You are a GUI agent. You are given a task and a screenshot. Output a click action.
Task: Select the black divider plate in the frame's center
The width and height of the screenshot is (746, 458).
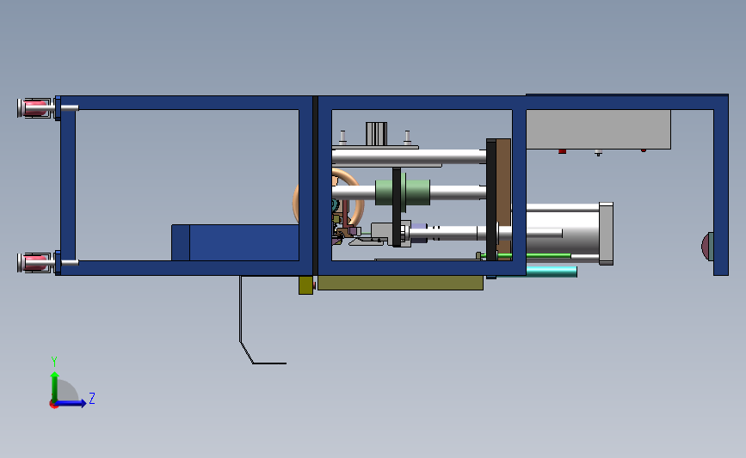(315, 186)
